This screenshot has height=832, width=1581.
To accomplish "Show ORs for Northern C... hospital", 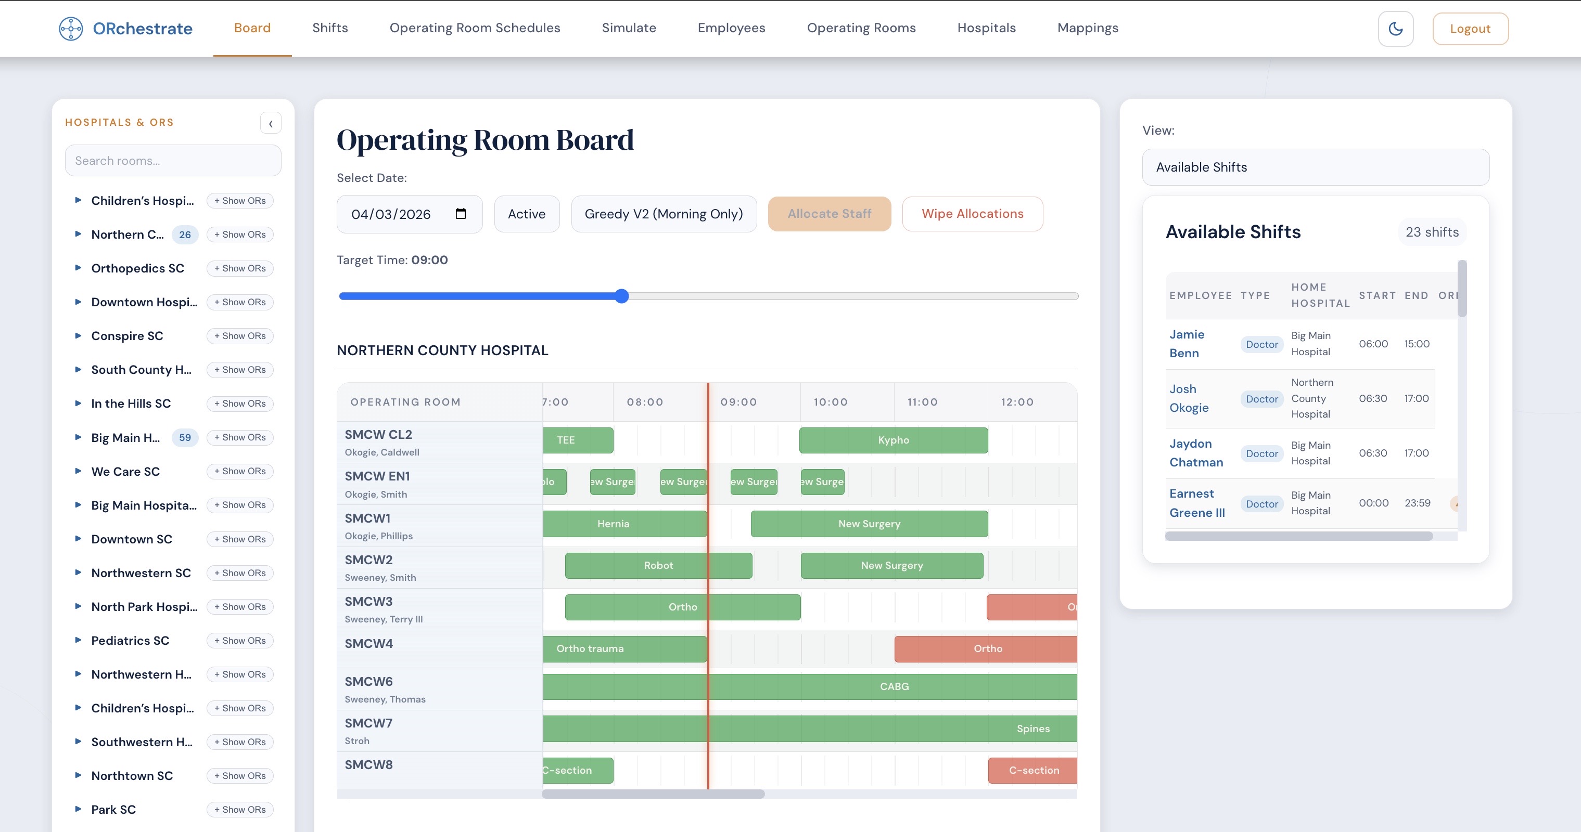I will pos(240,234).
